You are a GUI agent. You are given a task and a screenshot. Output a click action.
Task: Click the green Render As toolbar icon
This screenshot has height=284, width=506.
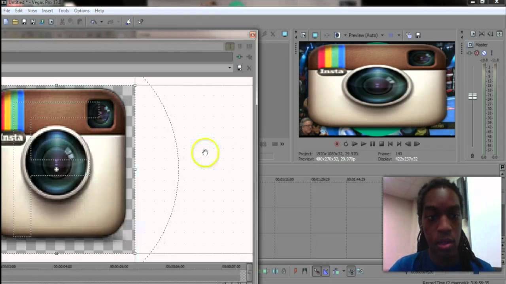(42, 22)
